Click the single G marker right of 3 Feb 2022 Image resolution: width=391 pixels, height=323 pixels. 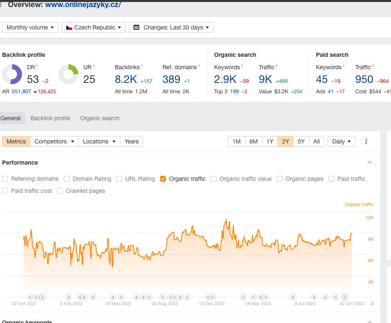[x=93, y=297]
